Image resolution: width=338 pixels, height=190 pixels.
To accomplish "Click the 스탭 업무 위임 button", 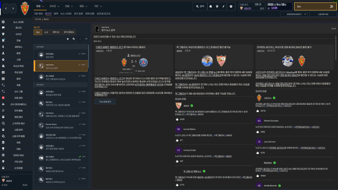I will point(323,14).
